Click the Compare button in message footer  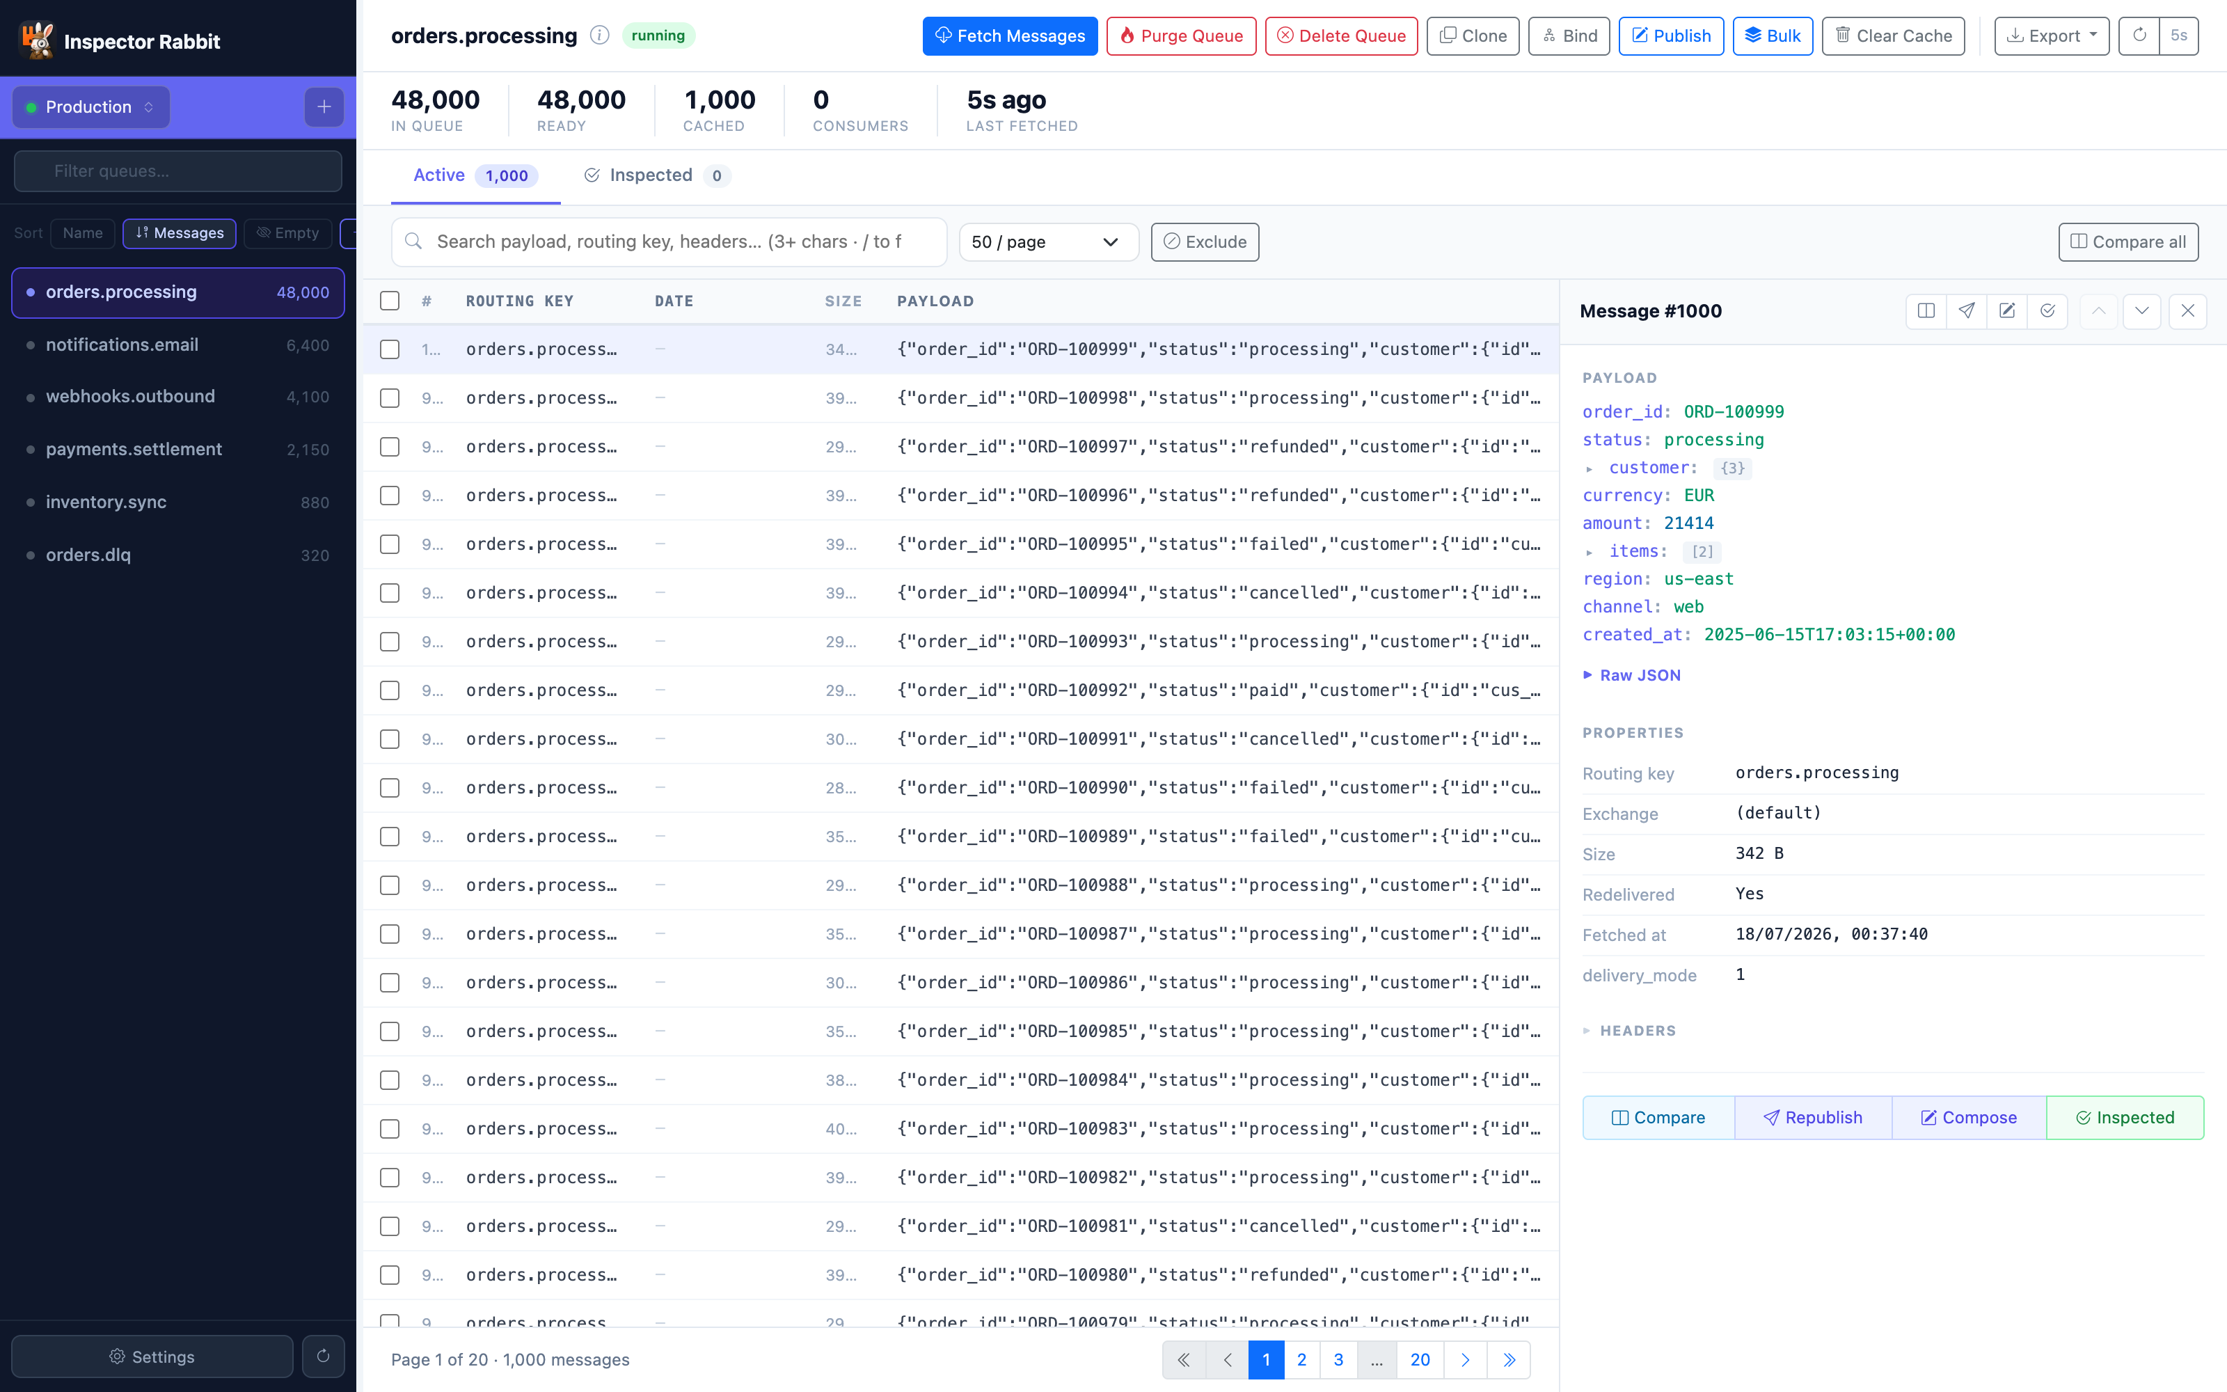[1658, 1118]
